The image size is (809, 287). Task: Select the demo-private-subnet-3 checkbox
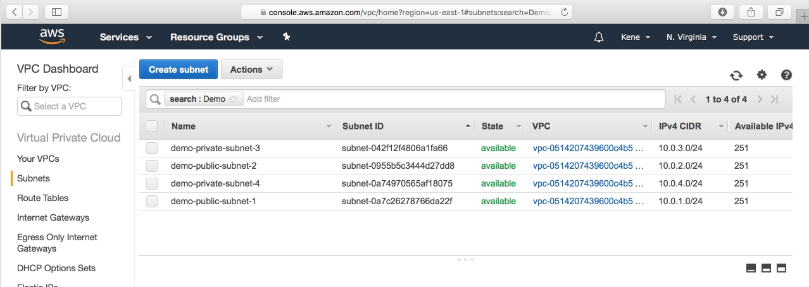click(152, 148)
